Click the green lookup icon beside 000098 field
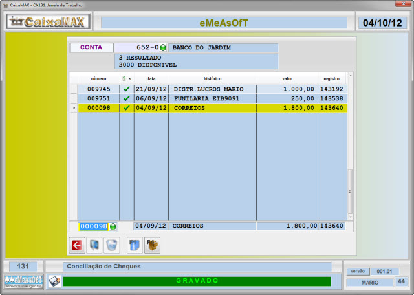Screen dimensions: 414x295 coord(113,226)
